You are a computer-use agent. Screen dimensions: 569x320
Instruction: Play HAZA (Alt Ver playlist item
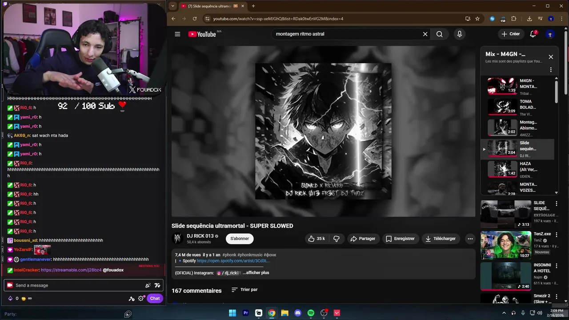click(518, 169)
